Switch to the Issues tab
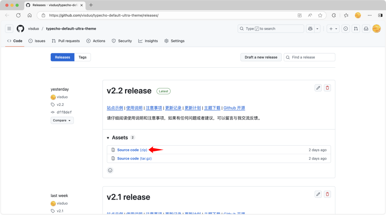386x215 pixels. click(37, 41)
